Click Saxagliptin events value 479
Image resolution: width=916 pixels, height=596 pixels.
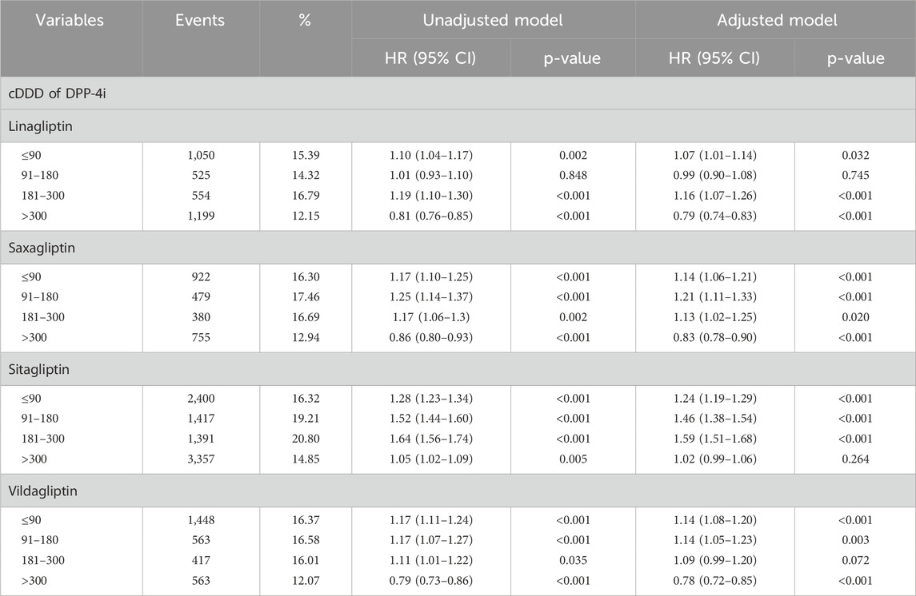201,297
